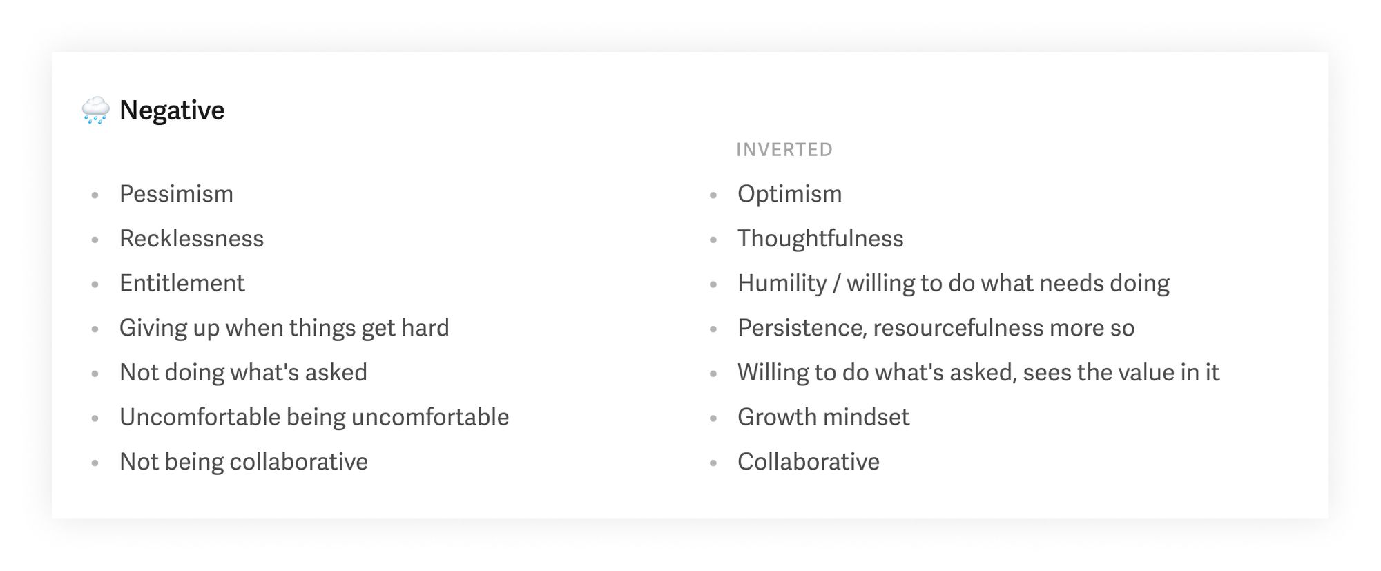This screenshot has height=571, width=1381.
Task: Click the bullet beside Pessimism
Action: (95, 195)
